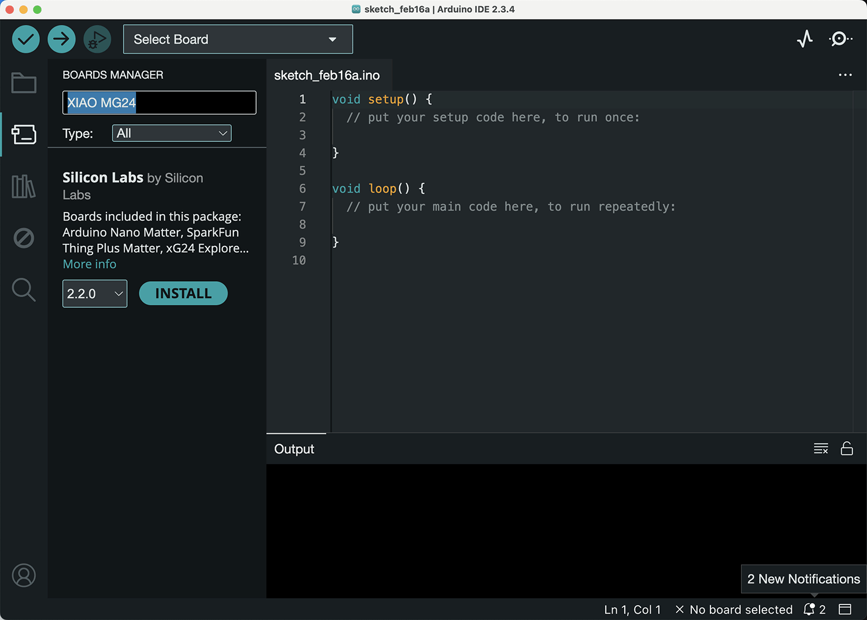Clear the output panel
The width and height of the screenshot is (867, 620).
[821, 449]
